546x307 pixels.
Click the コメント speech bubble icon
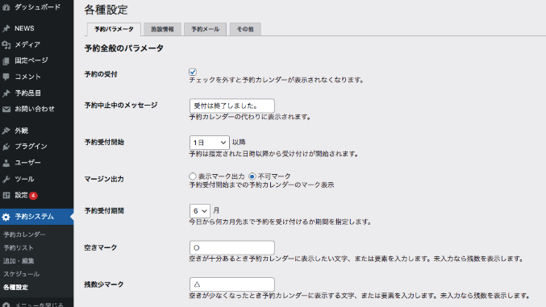(x=6, y=77)
